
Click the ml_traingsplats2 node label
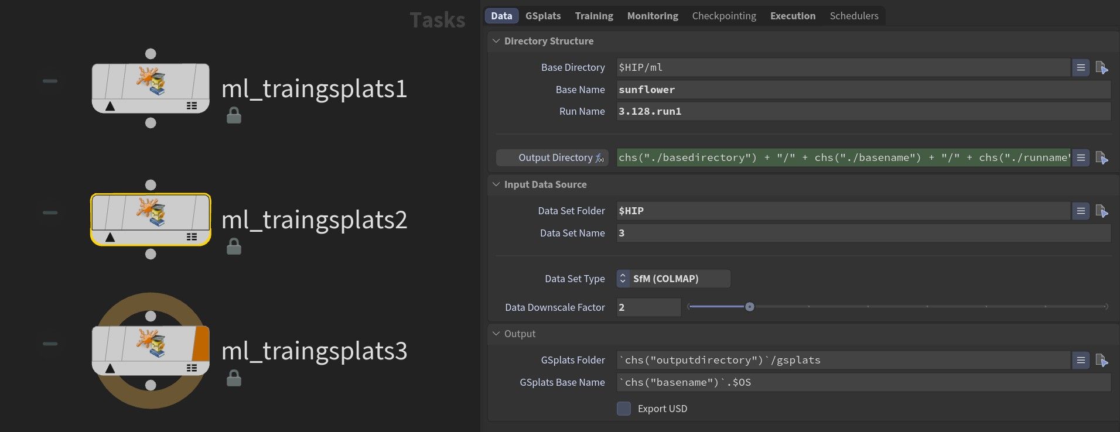(314, 220)
